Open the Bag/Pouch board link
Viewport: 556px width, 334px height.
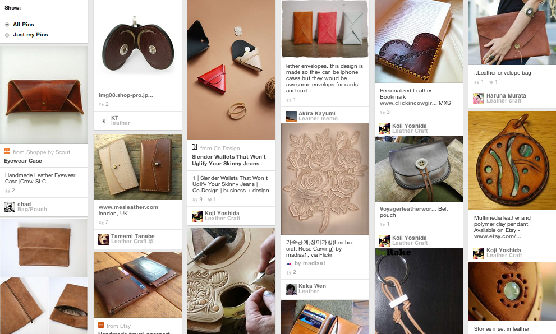pyautogui.click(x=32, y=210)
